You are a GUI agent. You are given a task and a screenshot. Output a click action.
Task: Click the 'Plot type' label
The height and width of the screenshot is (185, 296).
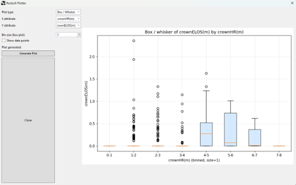(x=8, y=12)
